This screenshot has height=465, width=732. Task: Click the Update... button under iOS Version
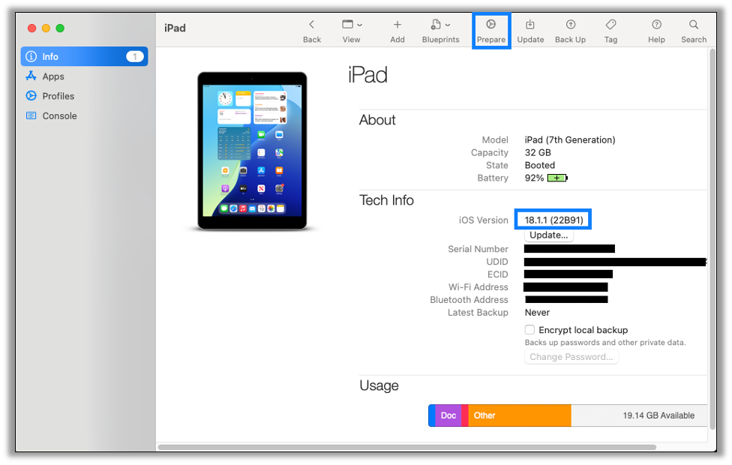[x=548, y=235]
